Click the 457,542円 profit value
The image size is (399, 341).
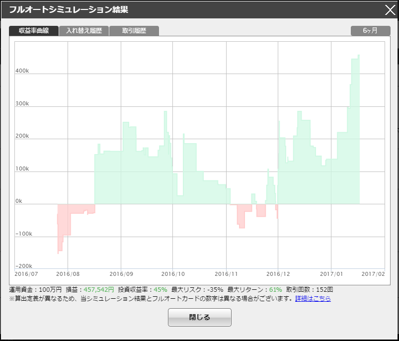98,289
